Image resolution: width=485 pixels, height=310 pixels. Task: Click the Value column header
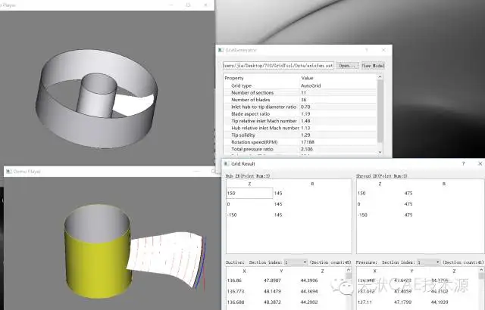coord(307,78)
